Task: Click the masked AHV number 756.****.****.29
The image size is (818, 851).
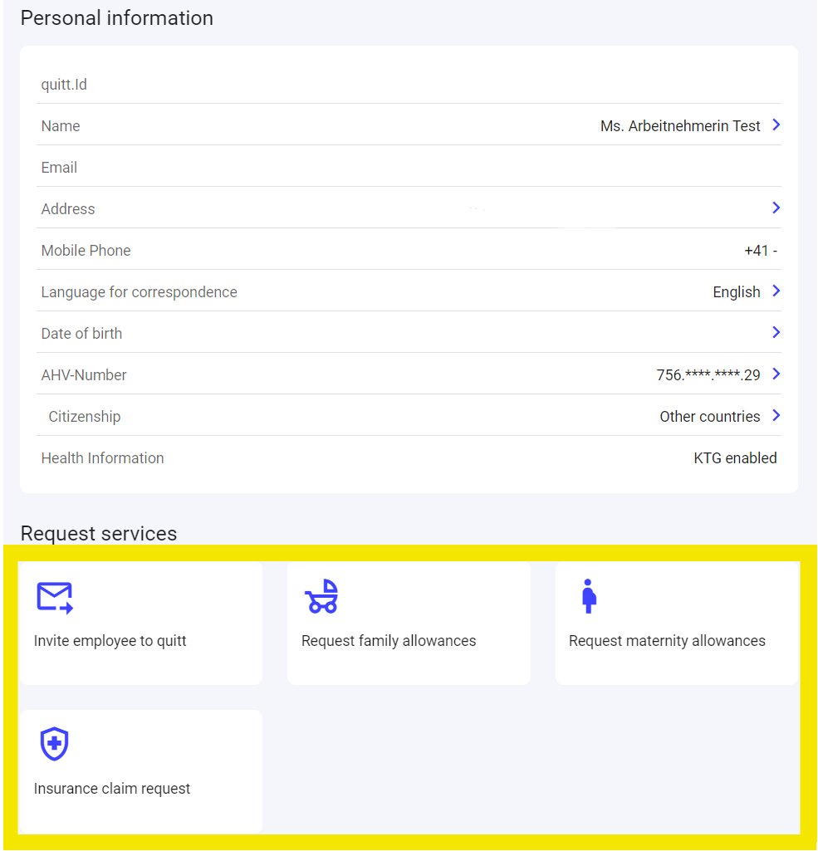Action: tap(708, 375)
